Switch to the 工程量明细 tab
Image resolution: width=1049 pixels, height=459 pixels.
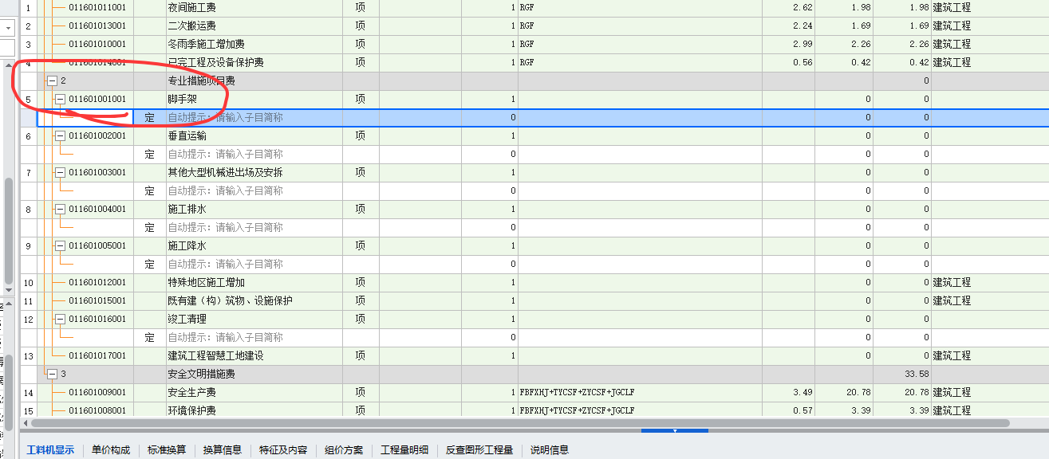coord(404,449)
